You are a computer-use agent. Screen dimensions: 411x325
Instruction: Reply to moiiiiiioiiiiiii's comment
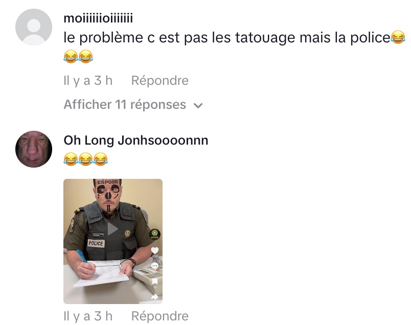[159, 80]
